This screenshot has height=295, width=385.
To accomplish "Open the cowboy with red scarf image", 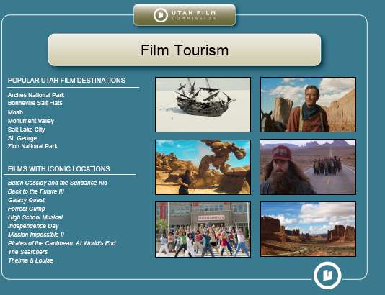I will click(x=308, y=104).
